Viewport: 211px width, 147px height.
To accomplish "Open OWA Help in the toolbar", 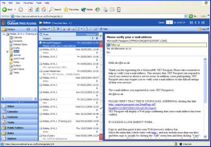I will 104,29.
